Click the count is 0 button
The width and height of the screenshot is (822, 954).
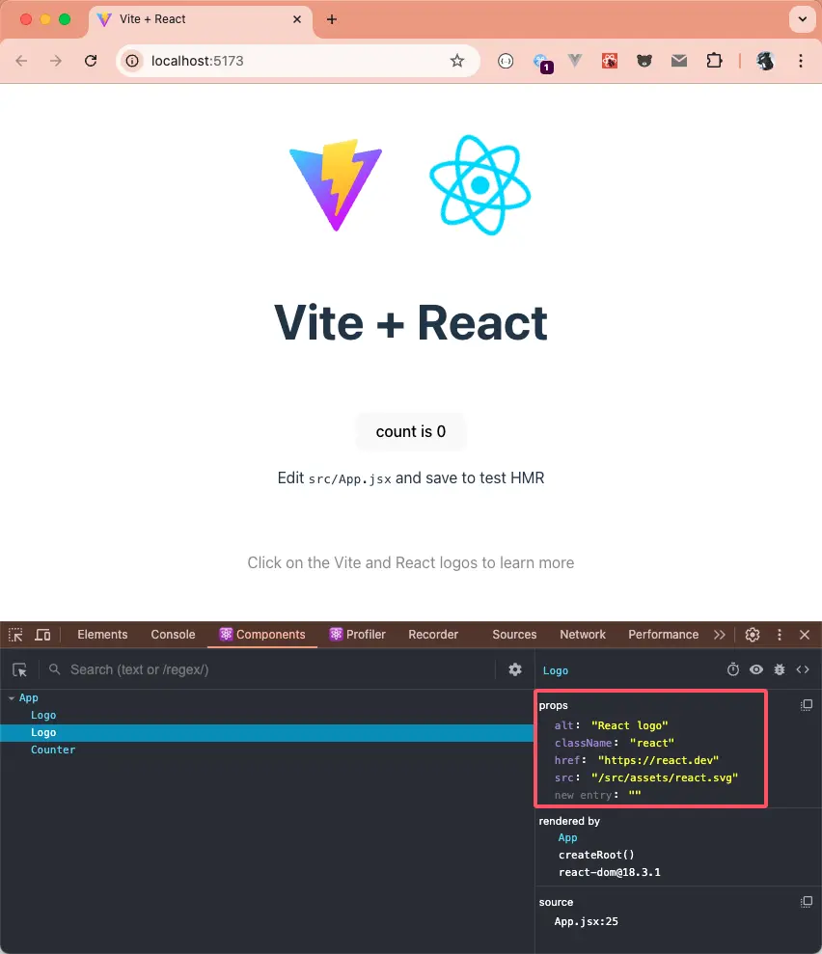pos(411,431)
